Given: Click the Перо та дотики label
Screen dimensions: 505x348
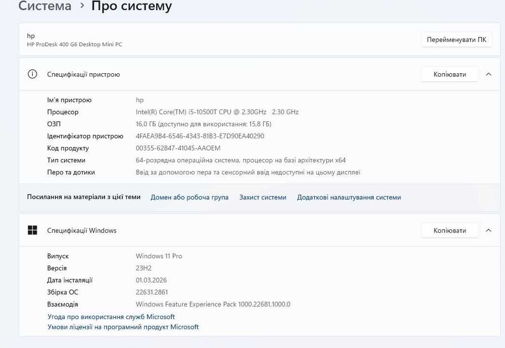Looking at the screenshot, I should click(71, 172).
